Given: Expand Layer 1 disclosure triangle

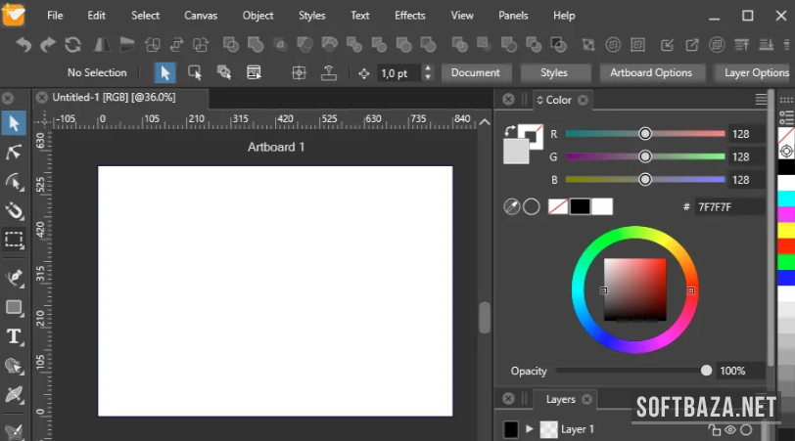Looking at the screenshot, I should [x=530, y=429].
